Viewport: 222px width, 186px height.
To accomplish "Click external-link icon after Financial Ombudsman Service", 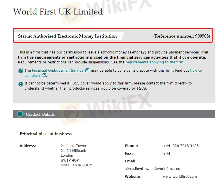I will coord(87,70).
